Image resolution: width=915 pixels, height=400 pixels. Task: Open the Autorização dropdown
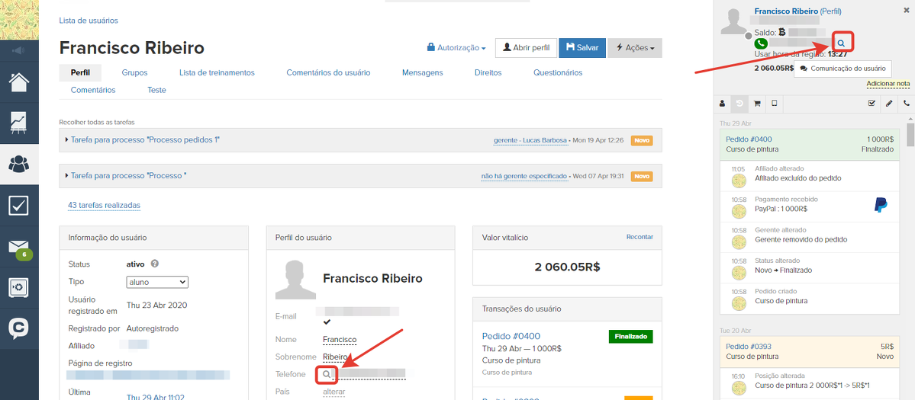[x=456, y=48]
